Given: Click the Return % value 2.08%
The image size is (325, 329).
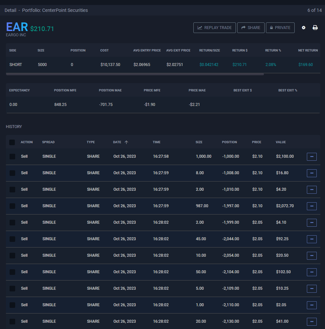Looking at the screenshot, I should click(x=271, y=65).
